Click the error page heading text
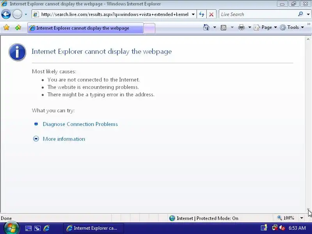The height and width of the screenshot is (234, 312). [102, 51]
